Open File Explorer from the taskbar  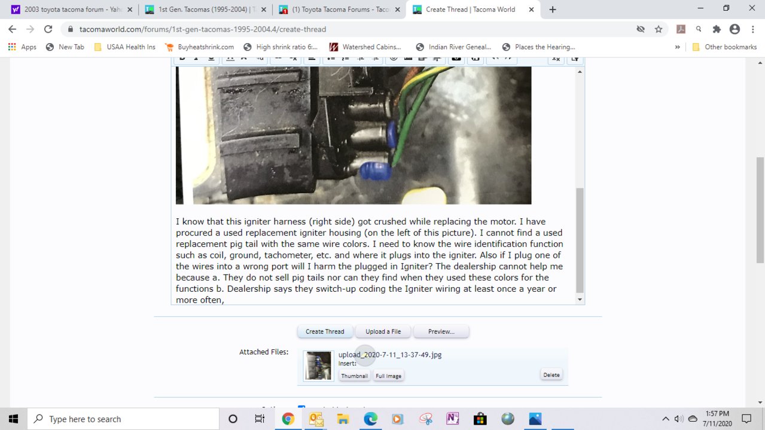[343, 419]
